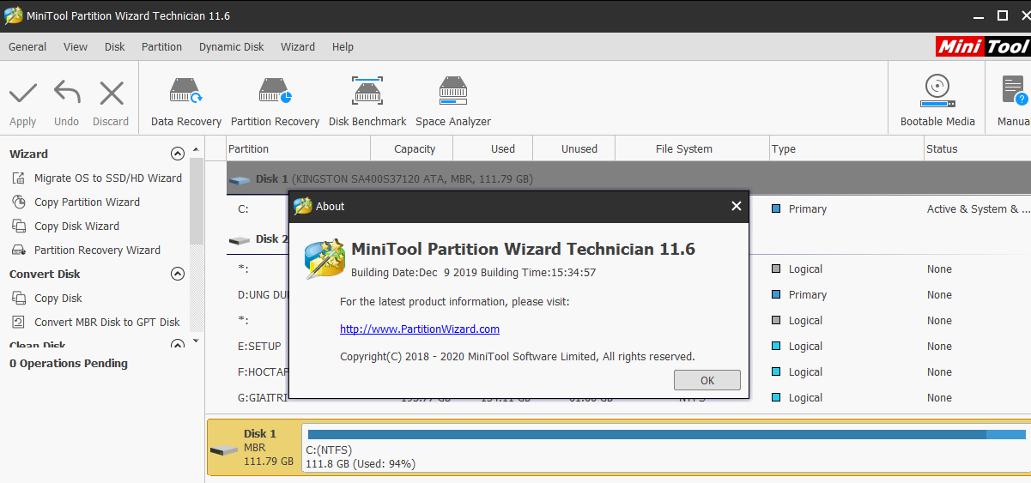1031x483 pixels.
Task: Click the Convert MBR Disk to GPT icon
Action: click(18, 323)
